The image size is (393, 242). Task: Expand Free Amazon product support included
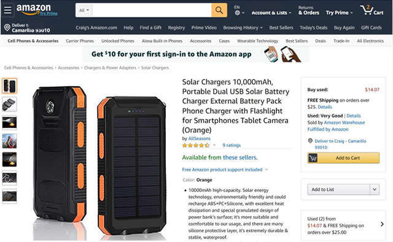225,170
